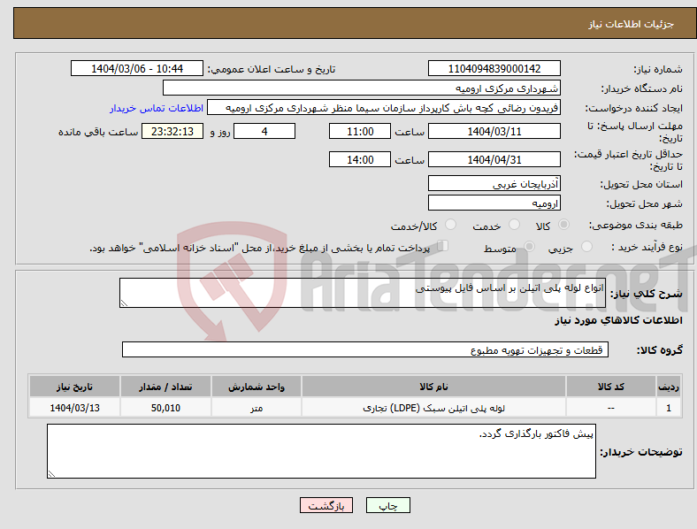Select the جزیی purchase type radio
This screenshot has height=529, width=697.
pos(586,246)
